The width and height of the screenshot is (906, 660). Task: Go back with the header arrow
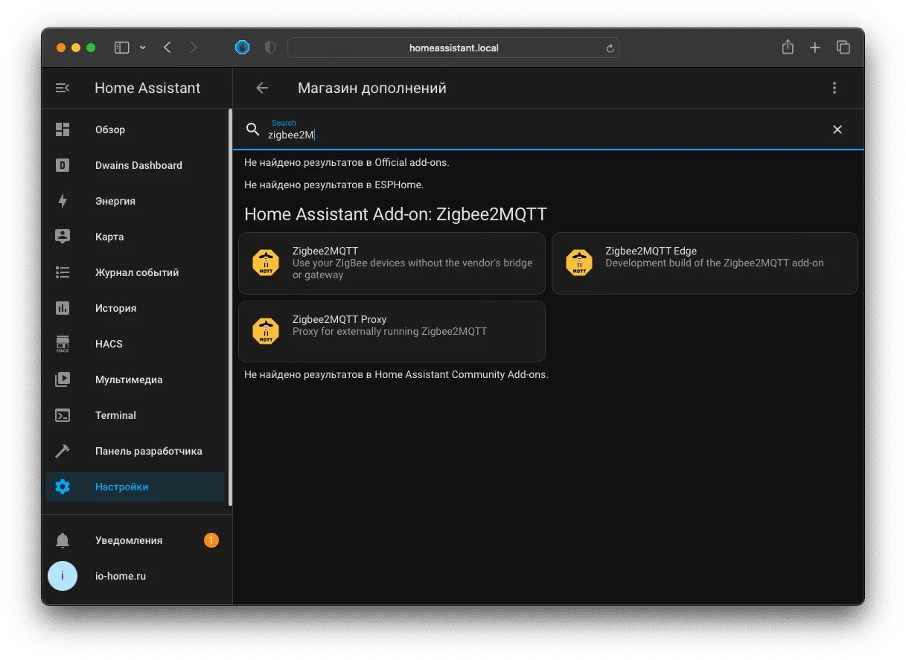[262, 88]
